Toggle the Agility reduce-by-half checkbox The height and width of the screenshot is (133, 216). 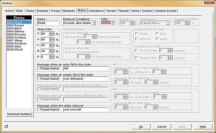coord(157,39)
